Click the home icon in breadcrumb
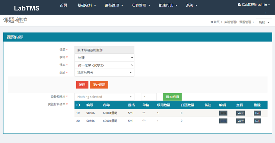This screenshot has width=275, height=143. pos(211,22)
